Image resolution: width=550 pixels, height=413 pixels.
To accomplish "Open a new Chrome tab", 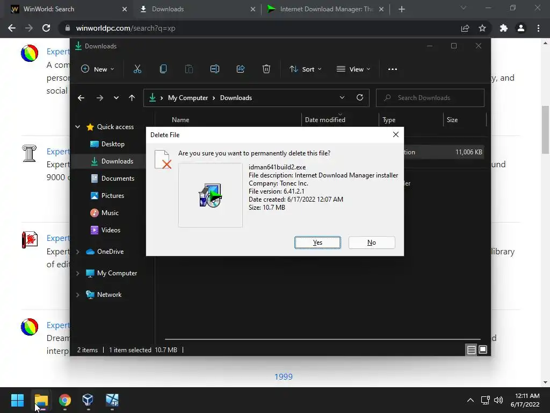I will (402, 9).
